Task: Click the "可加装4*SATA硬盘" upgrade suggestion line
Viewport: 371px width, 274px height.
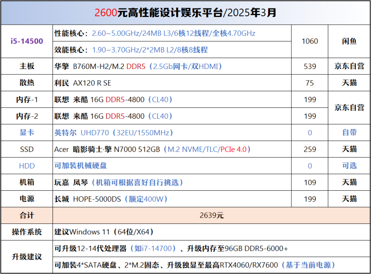Action: 195,265
